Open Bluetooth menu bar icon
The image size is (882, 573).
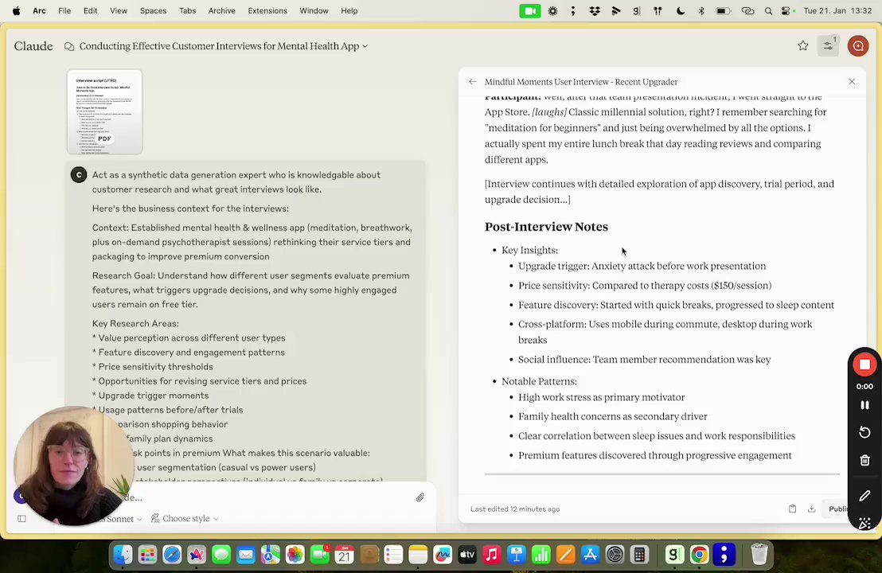(x=701, y=10)
